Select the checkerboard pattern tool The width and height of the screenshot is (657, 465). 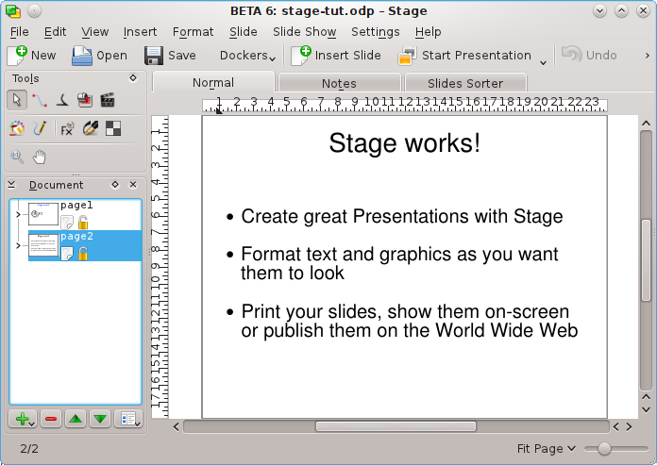[x=112, y=128]
